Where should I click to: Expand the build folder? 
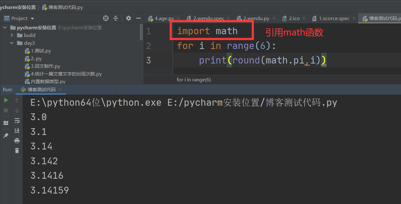coord(12,35)
